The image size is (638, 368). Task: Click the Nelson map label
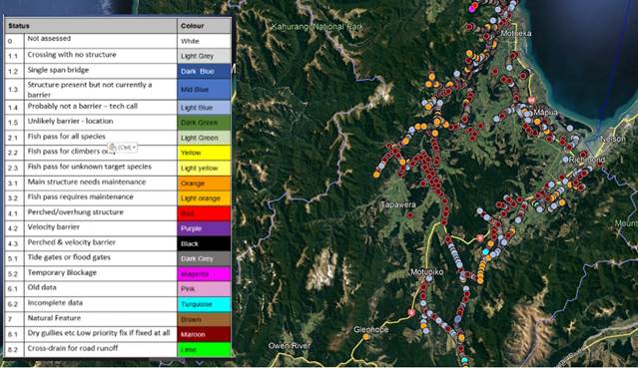pos(613,139)
